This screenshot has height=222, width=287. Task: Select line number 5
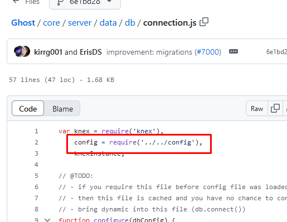point(36,176)
